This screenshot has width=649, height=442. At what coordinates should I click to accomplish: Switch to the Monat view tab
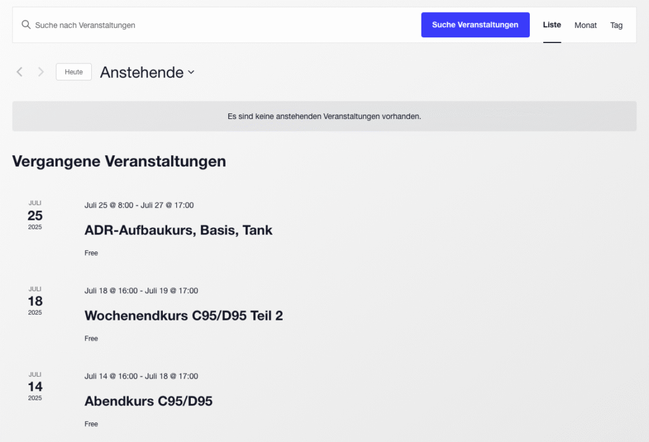pyautogui.click(x=585, y=25)
